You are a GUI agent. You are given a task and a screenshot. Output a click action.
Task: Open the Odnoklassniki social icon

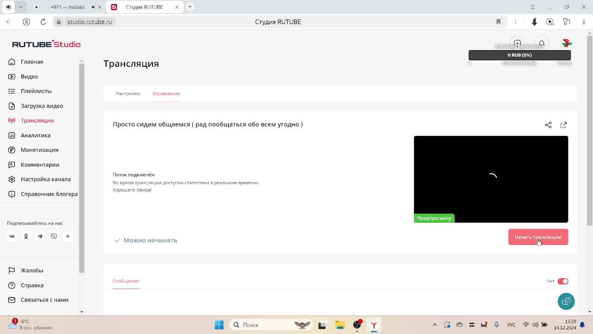[x=26, y=236]
